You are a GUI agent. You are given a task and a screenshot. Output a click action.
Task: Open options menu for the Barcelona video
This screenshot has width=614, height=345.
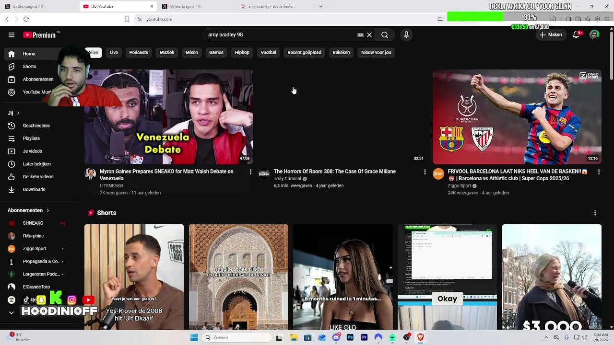(x=599, y=172)
